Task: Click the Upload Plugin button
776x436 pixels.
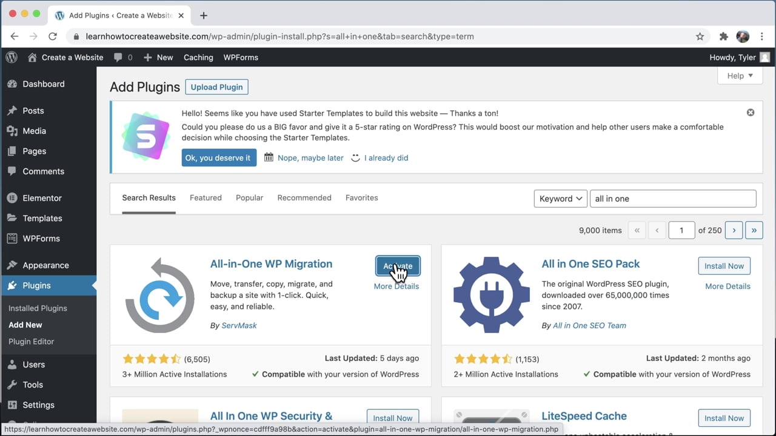Action: pos(216,87)
